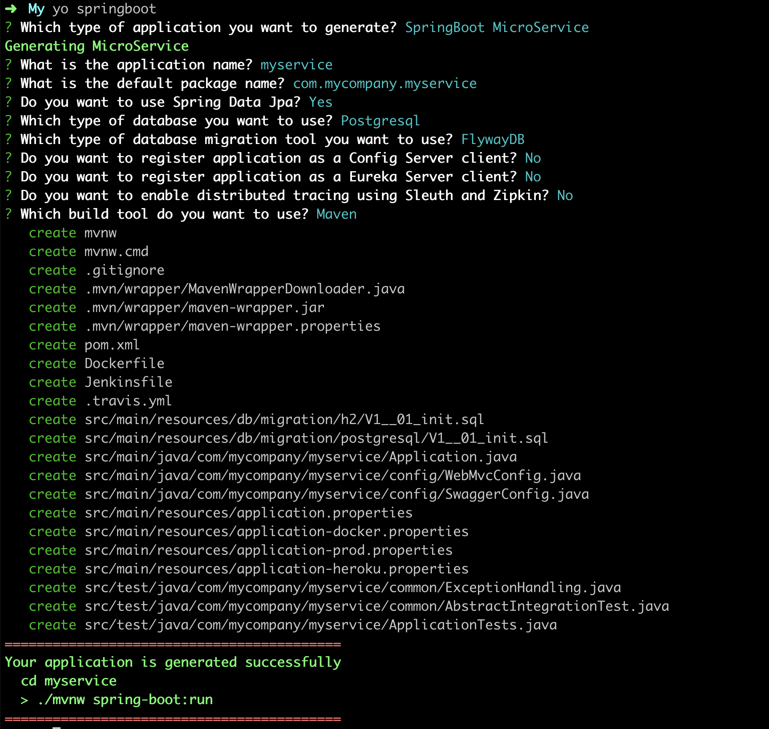Select the 'cd myservice' command line
769x729 pixels.
[69, 681]
